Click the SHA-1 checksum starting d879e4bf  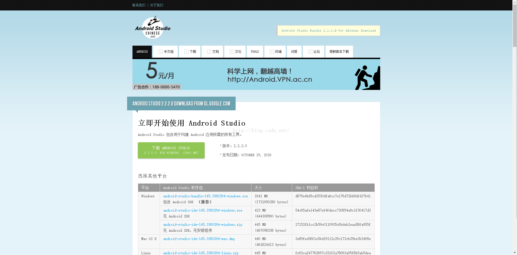(x=333, y=196)
